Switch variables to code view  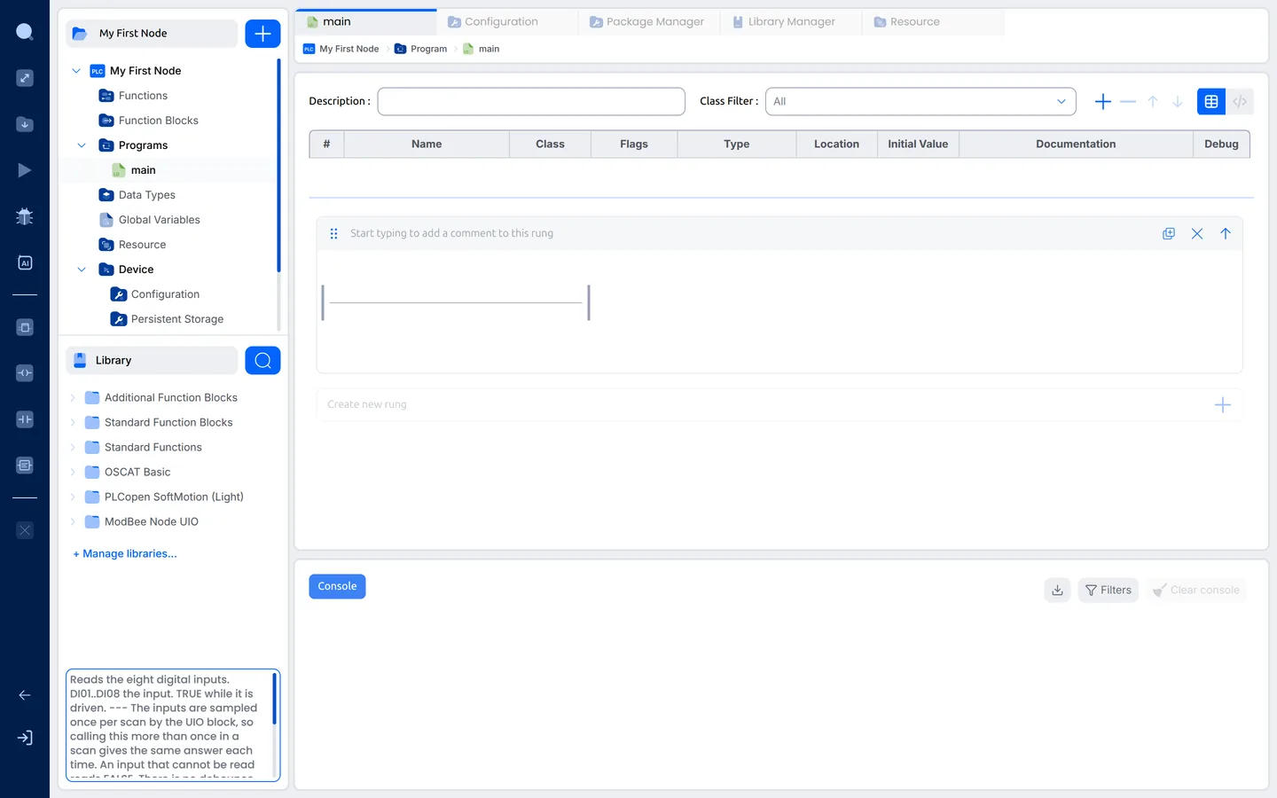pos(1240,102)
